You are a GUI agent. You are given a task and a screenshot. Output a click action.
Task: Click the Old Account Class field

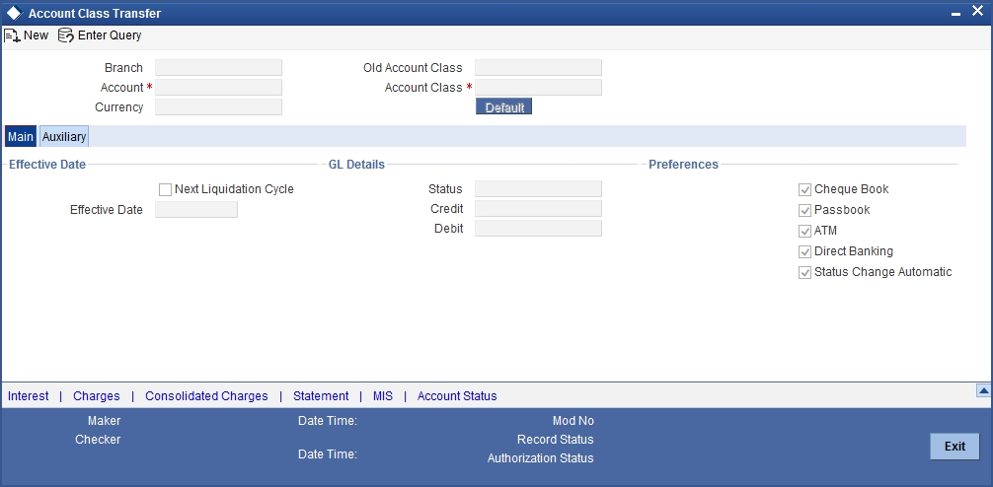point(538,68)
